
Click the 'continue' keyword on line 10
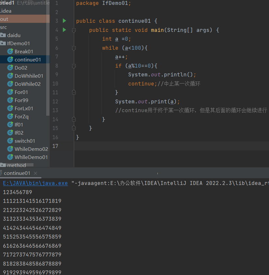141,84
